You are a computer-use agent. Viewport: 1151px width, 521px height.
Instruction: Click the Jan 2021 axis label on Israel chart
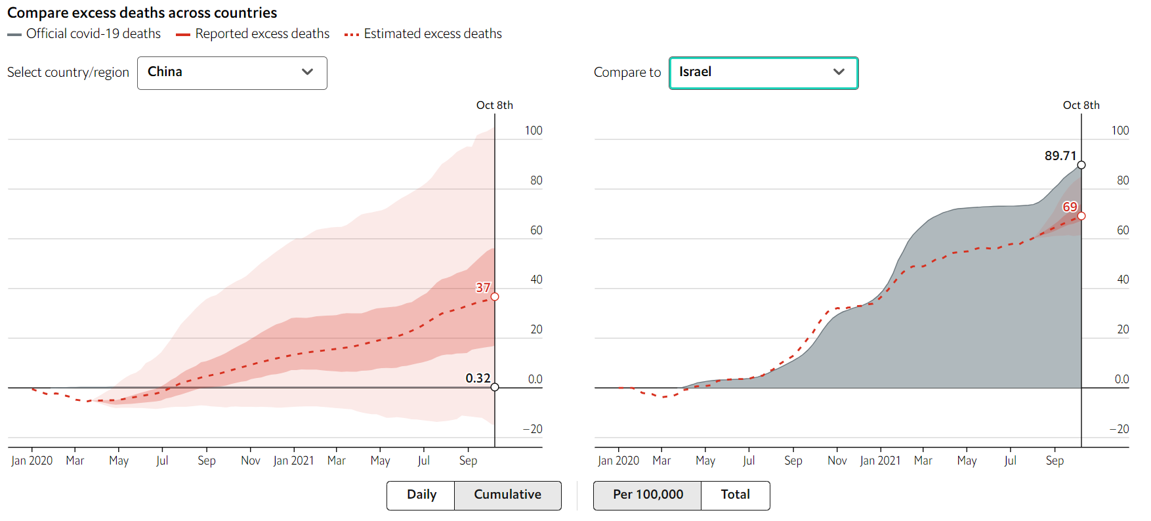point(880,461)
